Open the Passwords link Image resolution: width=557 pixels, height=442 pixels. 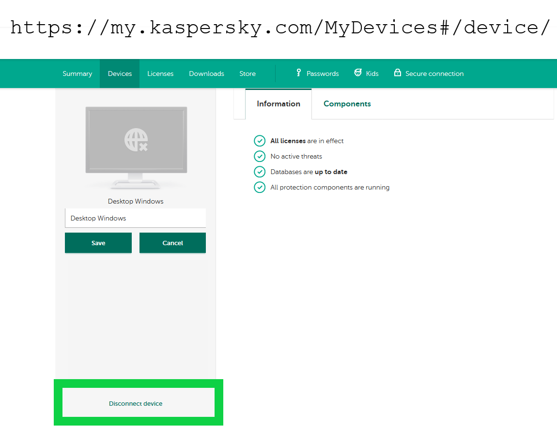click(323, 74)
